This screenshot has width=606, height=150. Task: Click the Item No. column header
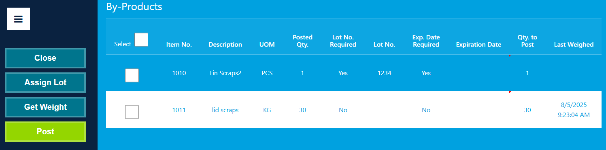tap(179, 45)
